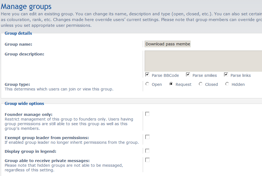Viewport: 262px width, 176px height.
Task: Click the "Group name:" label text
Action: coord(18,44)
